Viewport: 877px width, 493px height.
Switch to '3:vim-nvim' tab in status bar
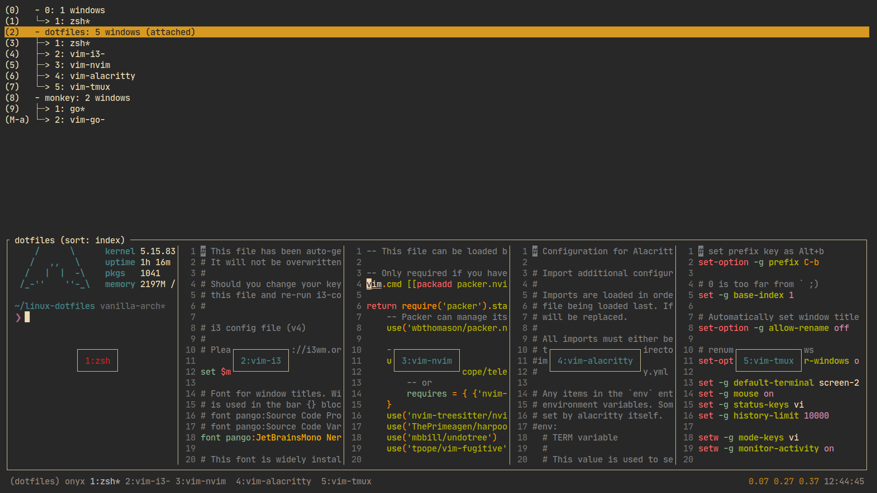[201, 481]
